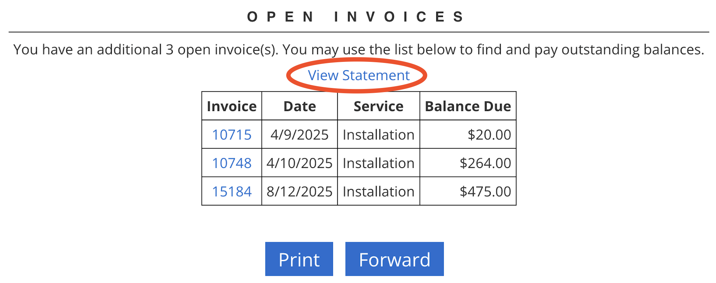
Task: Click the Service column header
Action: [378, 106]
